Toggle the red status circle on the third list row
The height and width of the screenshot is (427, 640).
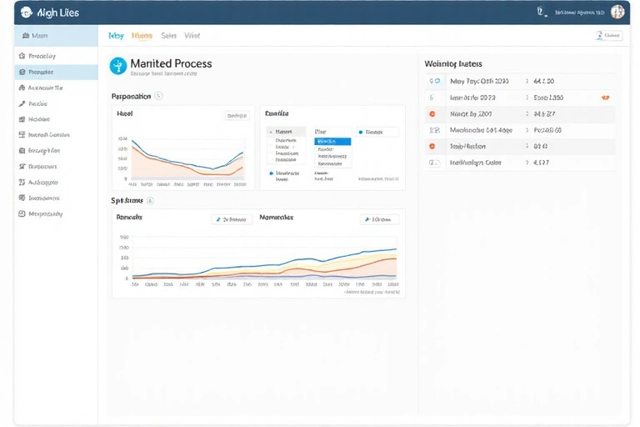(x=432, y=113)
